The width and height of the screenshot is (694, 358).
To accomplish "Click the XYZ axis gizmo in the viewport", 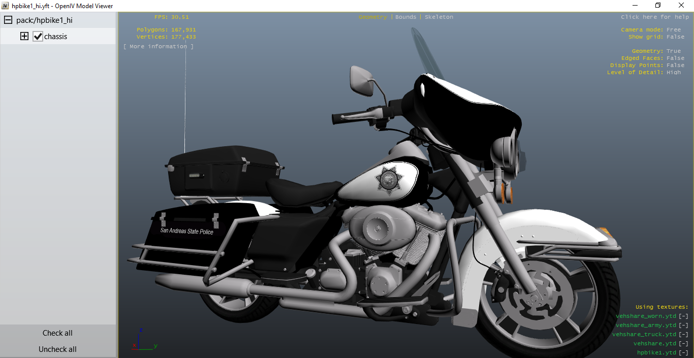I will point(144,340).
